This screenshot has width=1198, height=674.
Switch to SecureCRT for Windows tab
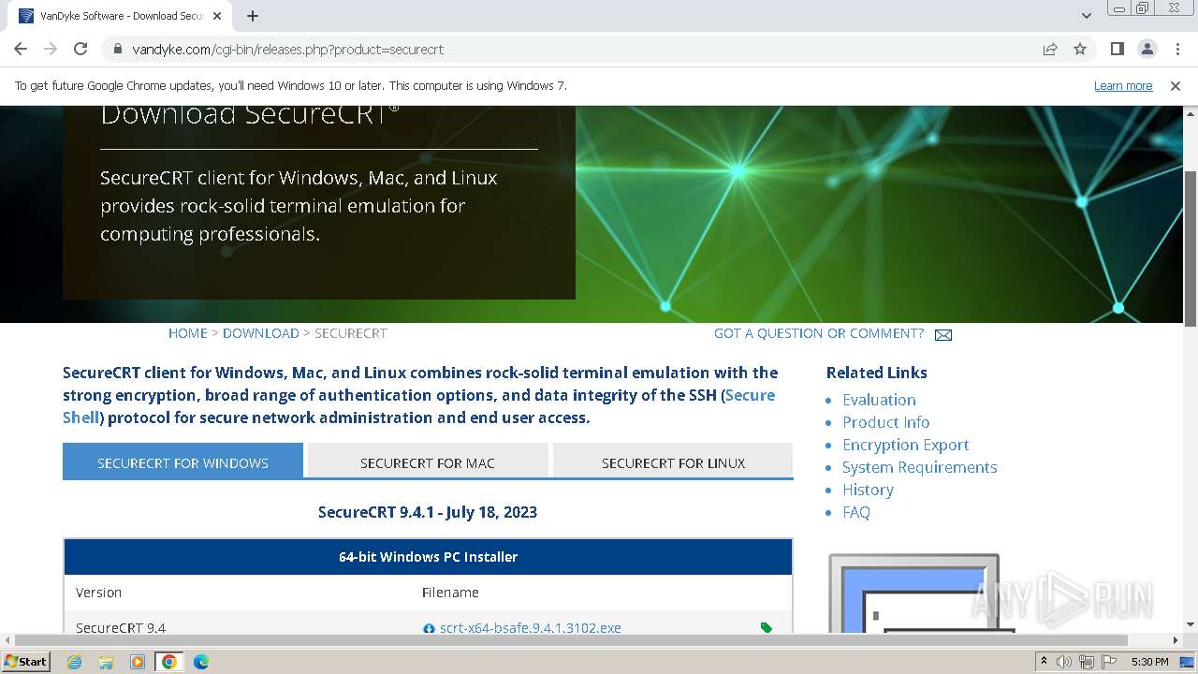coord(183,462)
